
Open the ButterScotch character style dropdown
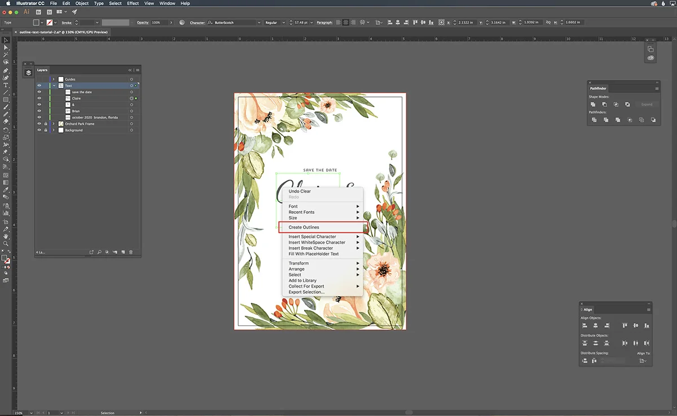tap(258, 23)
